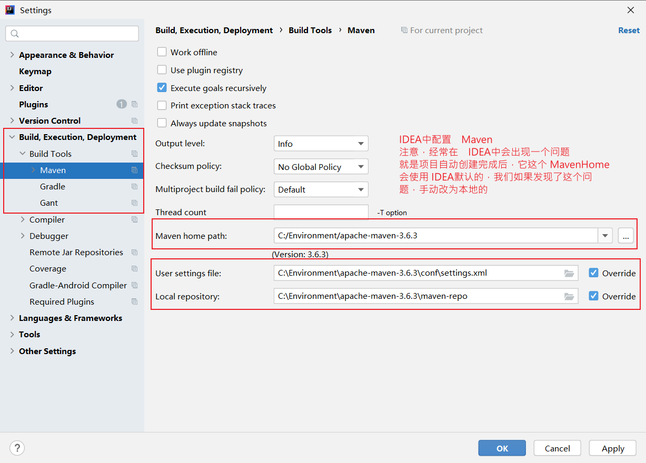Click the Maven home path browse ellipsis button

pyautogui.click(x=625, y=236)
